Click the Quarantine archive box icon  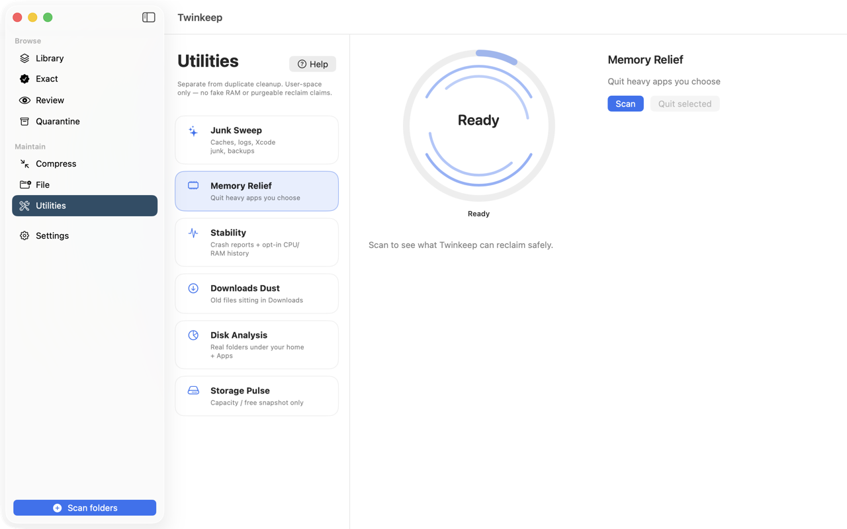tap(24, 122)
